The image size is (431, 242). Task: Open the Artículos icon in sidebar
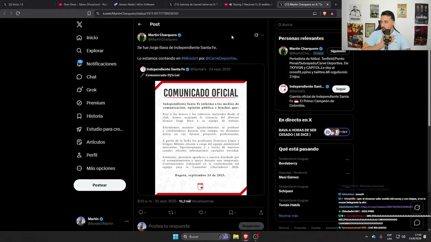pyautogui.click(x=79, y=142)
